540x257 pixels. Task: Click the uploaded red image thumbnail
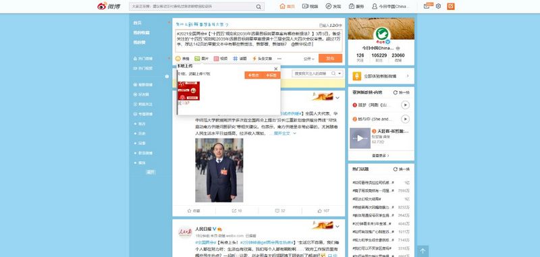coord(189,91)
